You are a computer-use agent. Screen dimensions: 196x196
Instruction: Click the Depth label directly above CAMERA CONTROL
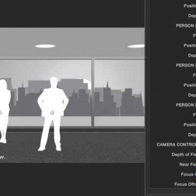point(192,134)
